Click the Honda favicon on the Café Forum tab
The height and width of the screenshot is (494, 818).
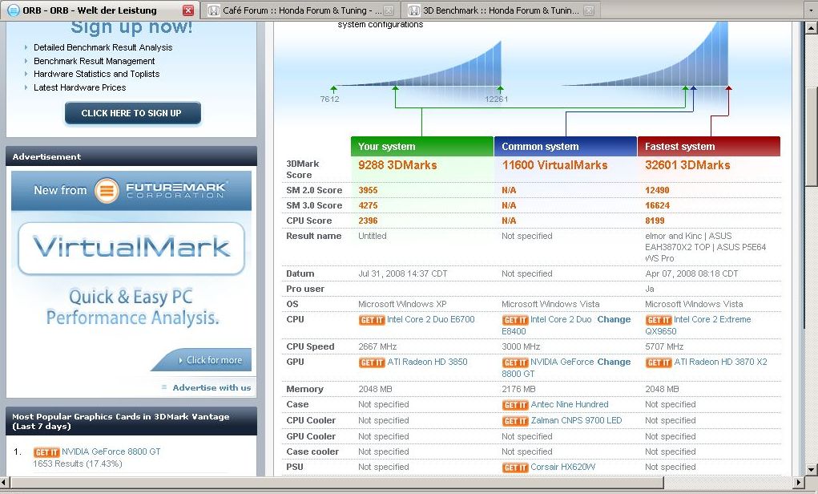(x=213, y=10)
